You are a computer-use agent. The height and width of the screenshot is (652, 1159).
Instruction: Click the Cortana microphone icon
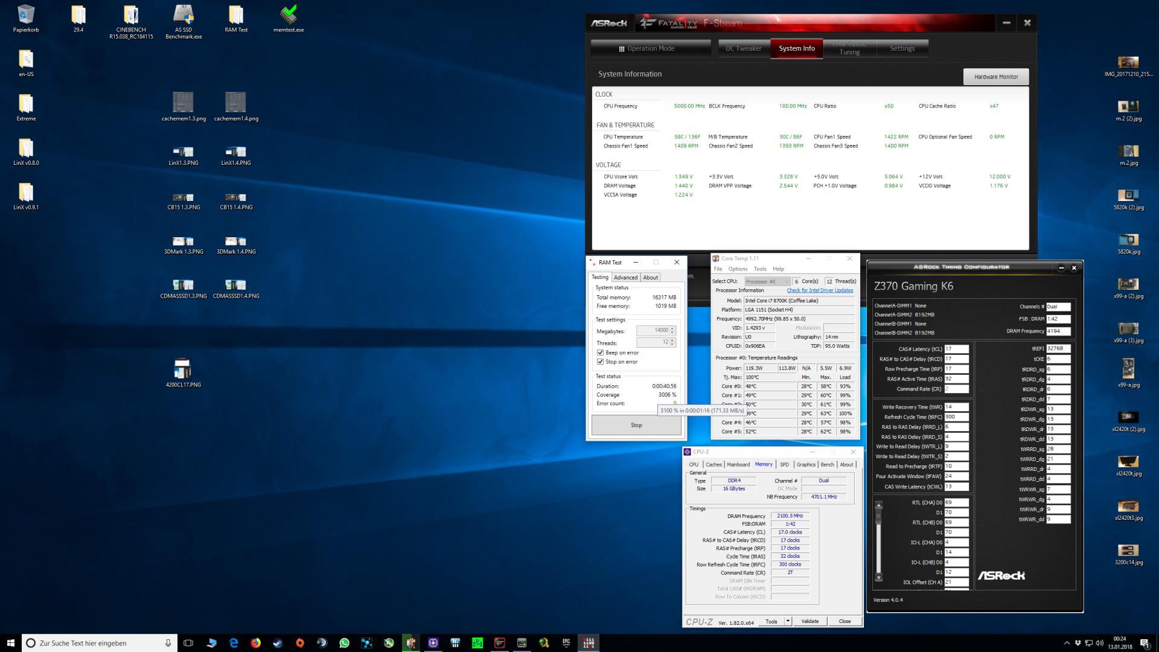pyautogui.click(x=168, y=643)
